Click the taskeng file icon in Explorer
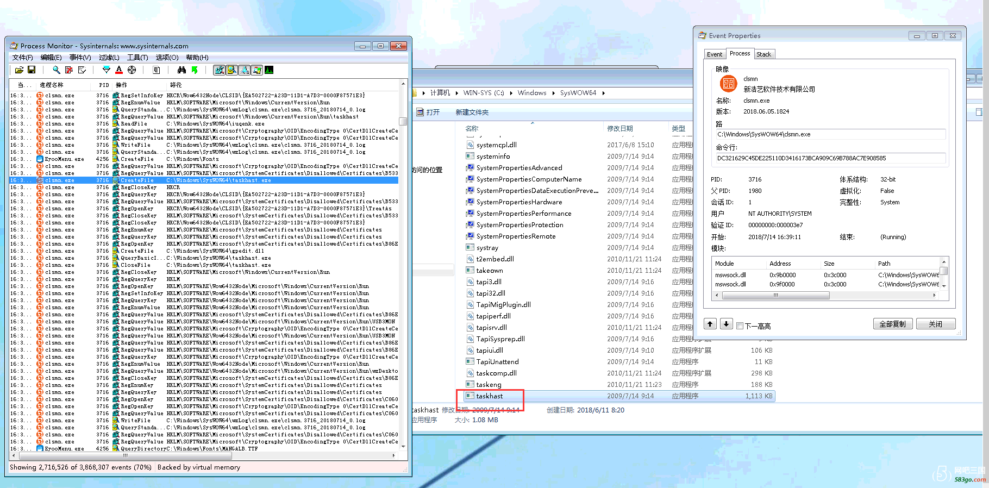The height and width of the screenshot is (488, 989). pos(470,384)
